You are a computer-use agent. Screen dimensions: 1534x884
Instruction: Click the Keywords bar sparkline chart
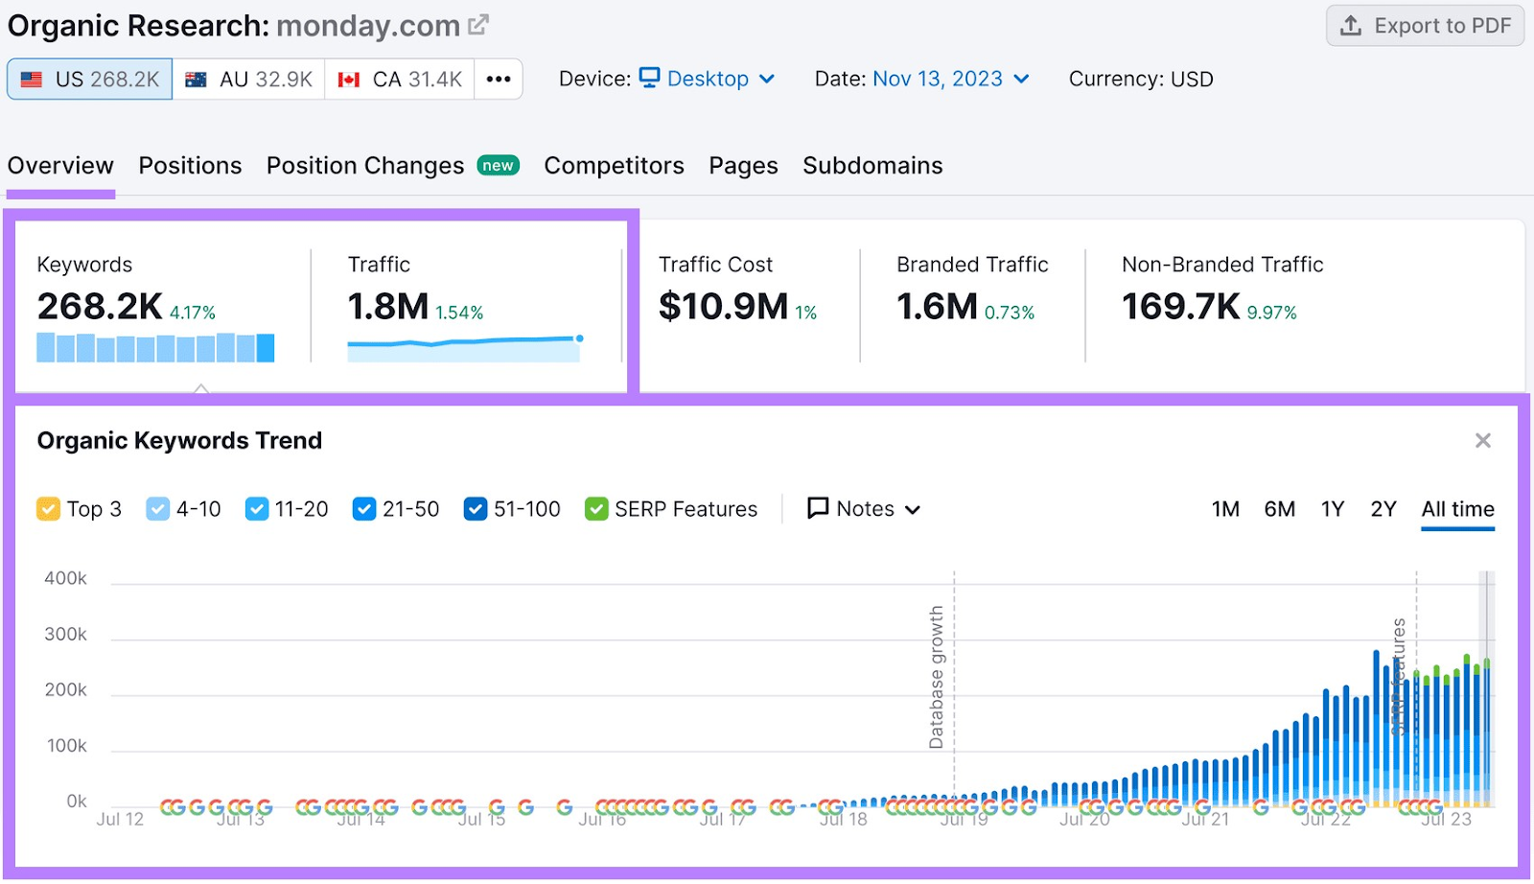coord(155,347)
